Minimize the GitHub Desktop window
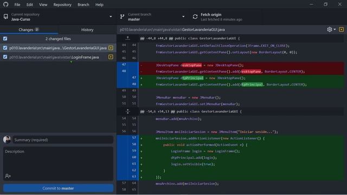The image size is (347, 195). 311,4
